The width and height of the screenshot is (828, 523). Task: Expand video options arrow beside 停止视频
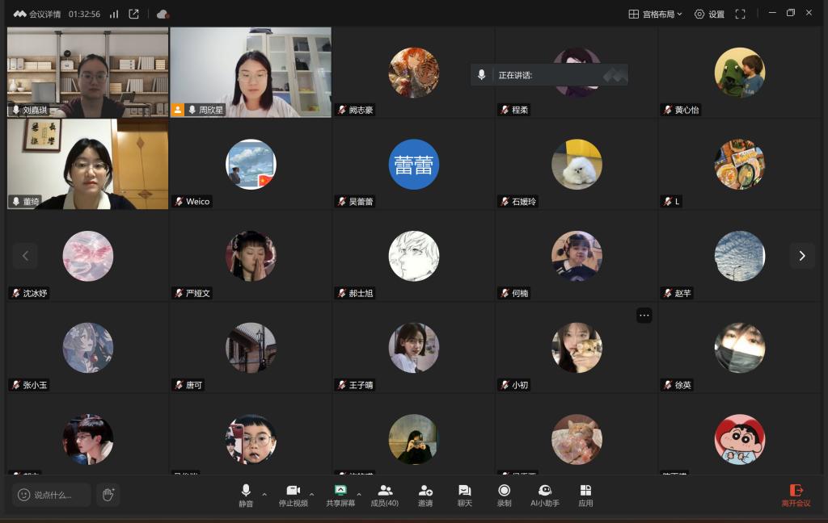(312, 494)
